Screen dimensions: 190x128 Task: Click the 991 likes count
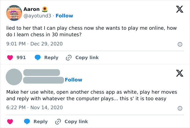(21, 57)
